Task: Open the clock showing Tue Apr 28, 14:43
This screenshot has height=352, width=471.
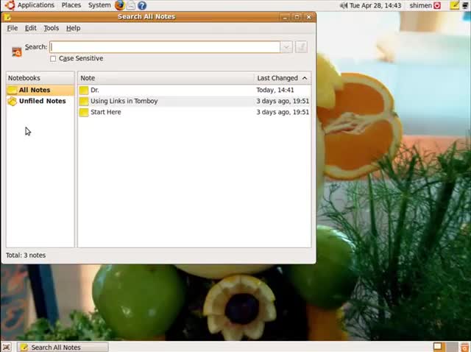Action: point(375,5)
